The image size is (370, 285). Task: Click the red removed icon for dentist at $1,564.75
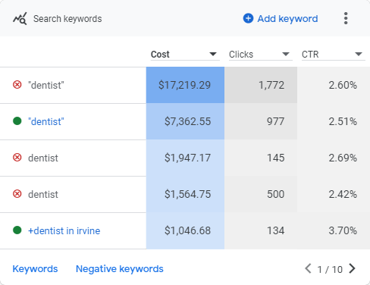(17, 194)
